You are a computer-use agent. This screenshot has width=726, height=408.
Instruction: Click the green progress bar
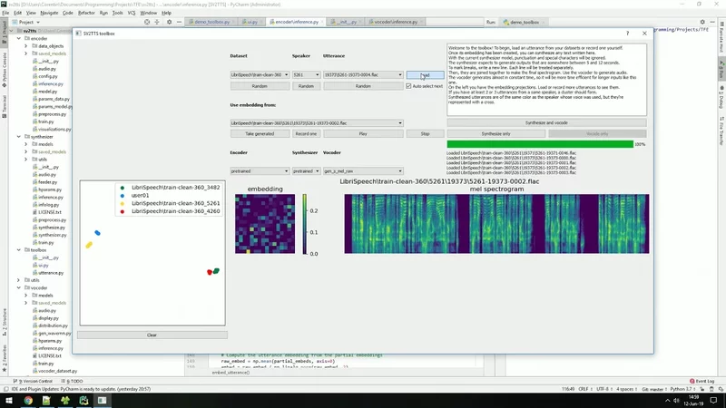coord(539,143)
